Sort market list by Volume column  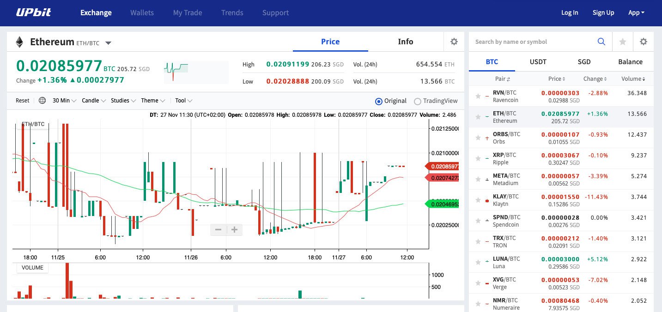(x=633, y=79)
